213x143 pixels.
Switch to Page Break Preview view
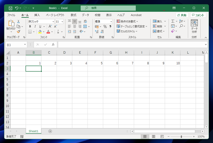162,136
